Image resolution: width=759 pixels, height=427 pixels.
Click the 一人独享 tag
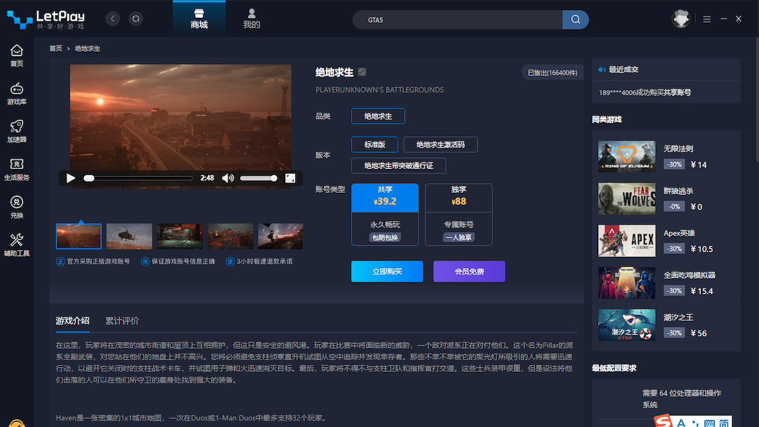pyautogui.click(x=459, y=237)
